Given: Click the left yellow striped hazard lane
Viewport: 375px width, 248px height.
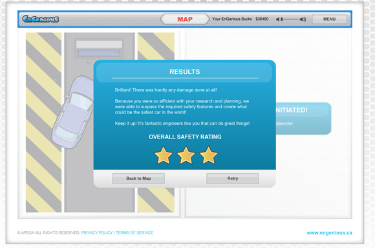Looking at the screenshot, I should (43, 122).
